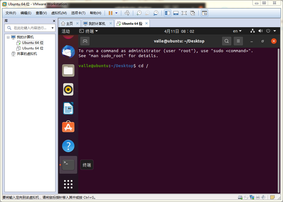Open the snapshot manager wrench-clock icon

[x=156, y=13]
